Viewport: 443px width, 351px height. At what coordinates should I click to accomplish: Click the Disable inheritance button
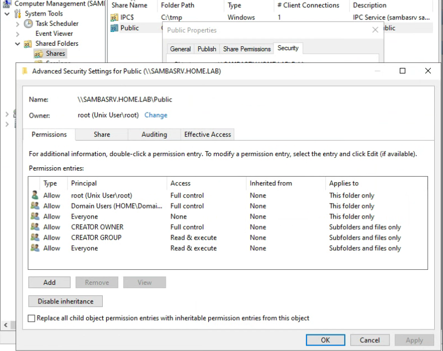click(x=65, y=301)
